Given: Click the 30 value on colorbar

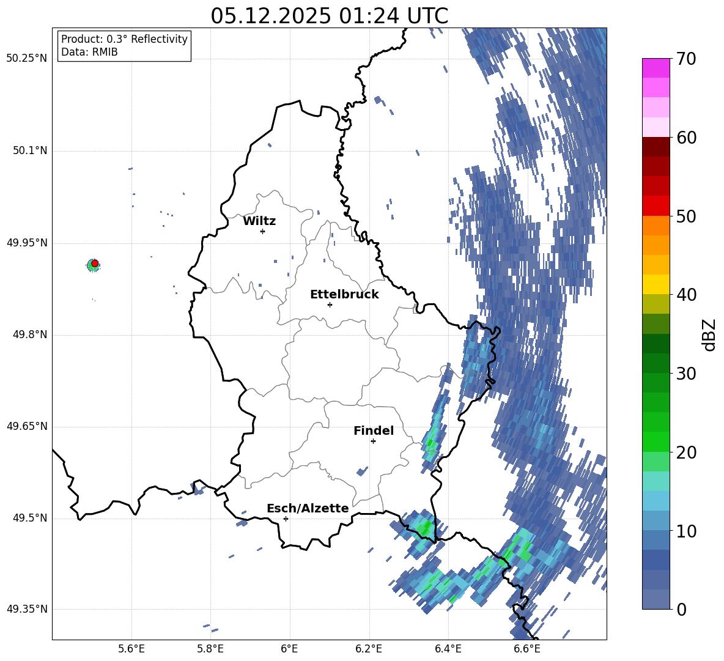Looking at the screenshot, I should 686,374.
